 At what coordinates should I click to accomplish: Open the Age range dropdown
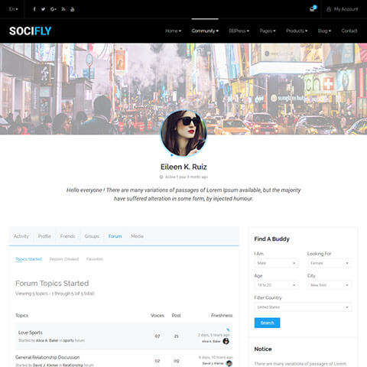(277, 285)
